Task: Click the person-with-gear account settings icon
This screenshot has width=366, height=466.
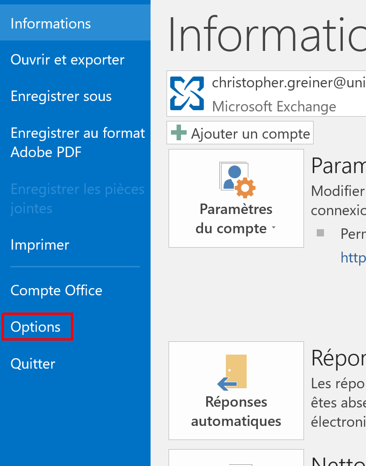Action: [x=237, y=180]
